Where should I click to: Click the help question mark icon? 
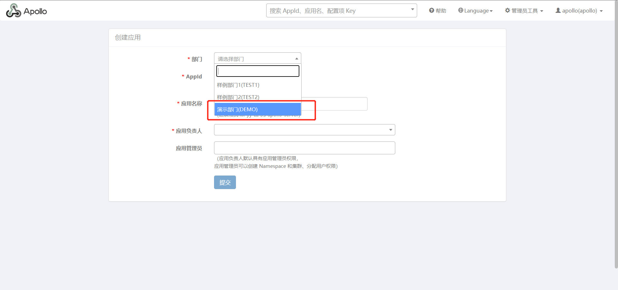pos(431,11)
